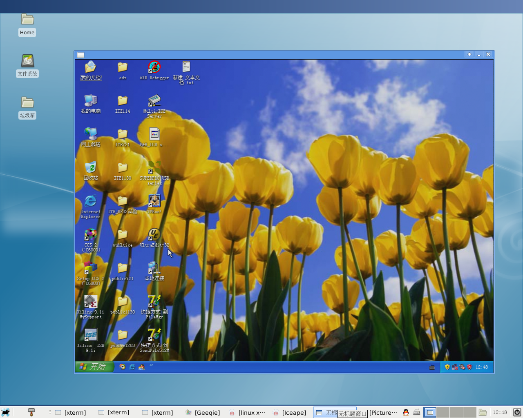Click the third quick launch icon next to the Internet Explorer icon

[x=141, y=367]
